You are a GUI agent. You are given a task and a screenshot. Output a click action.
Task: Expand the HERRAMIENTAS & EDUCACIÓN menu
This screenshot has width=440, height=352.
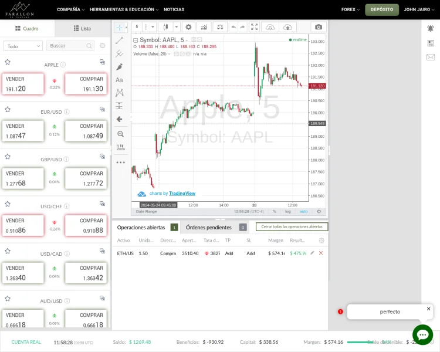(x=124, y=9)
